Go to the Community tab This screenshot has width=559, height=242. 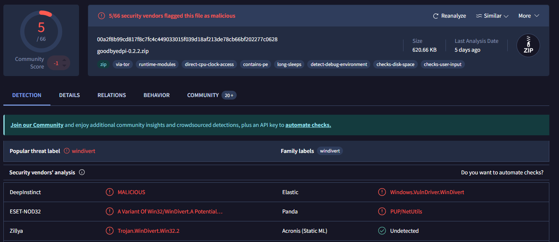click(203, 95)
